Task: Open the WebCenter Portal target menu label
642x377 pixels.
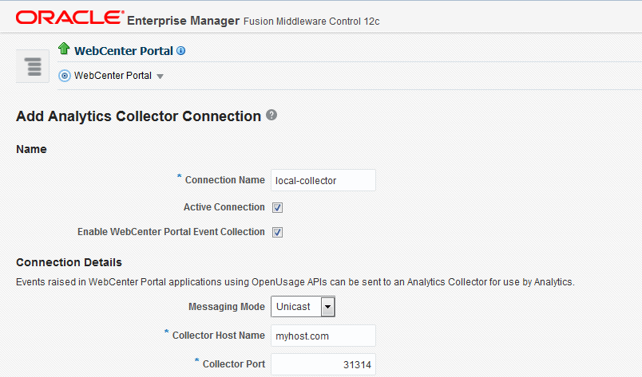Action: 113,77
